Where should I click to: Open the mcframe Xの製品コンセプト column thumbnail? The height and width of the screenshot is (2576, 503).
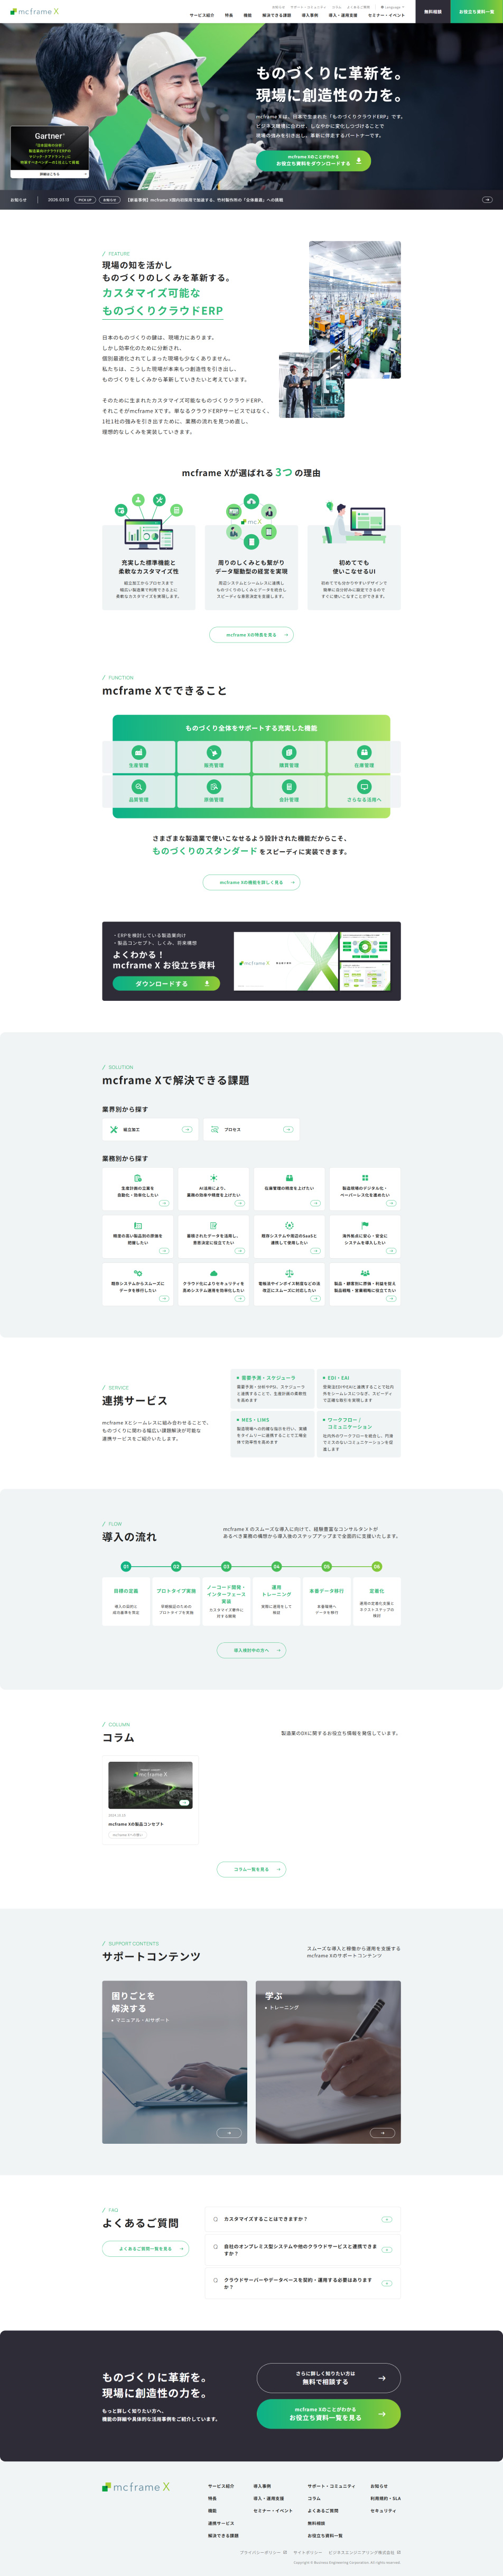[150, 1784]
